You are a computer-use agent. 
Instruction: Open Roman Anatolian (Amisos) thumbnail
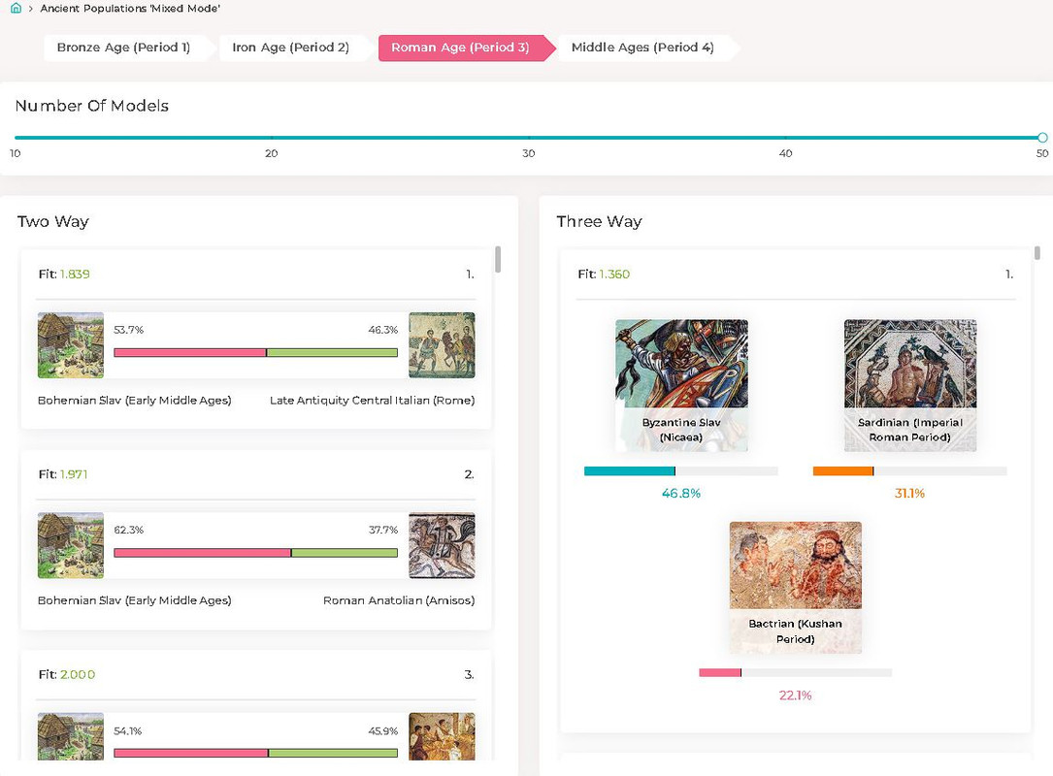[442, 545]
